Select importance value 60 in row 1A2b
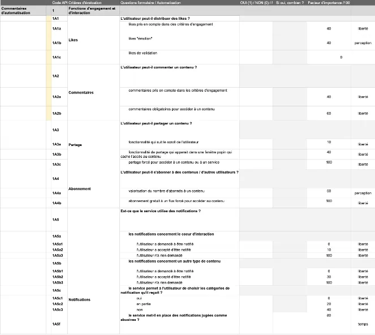 [x=329, y=113]
